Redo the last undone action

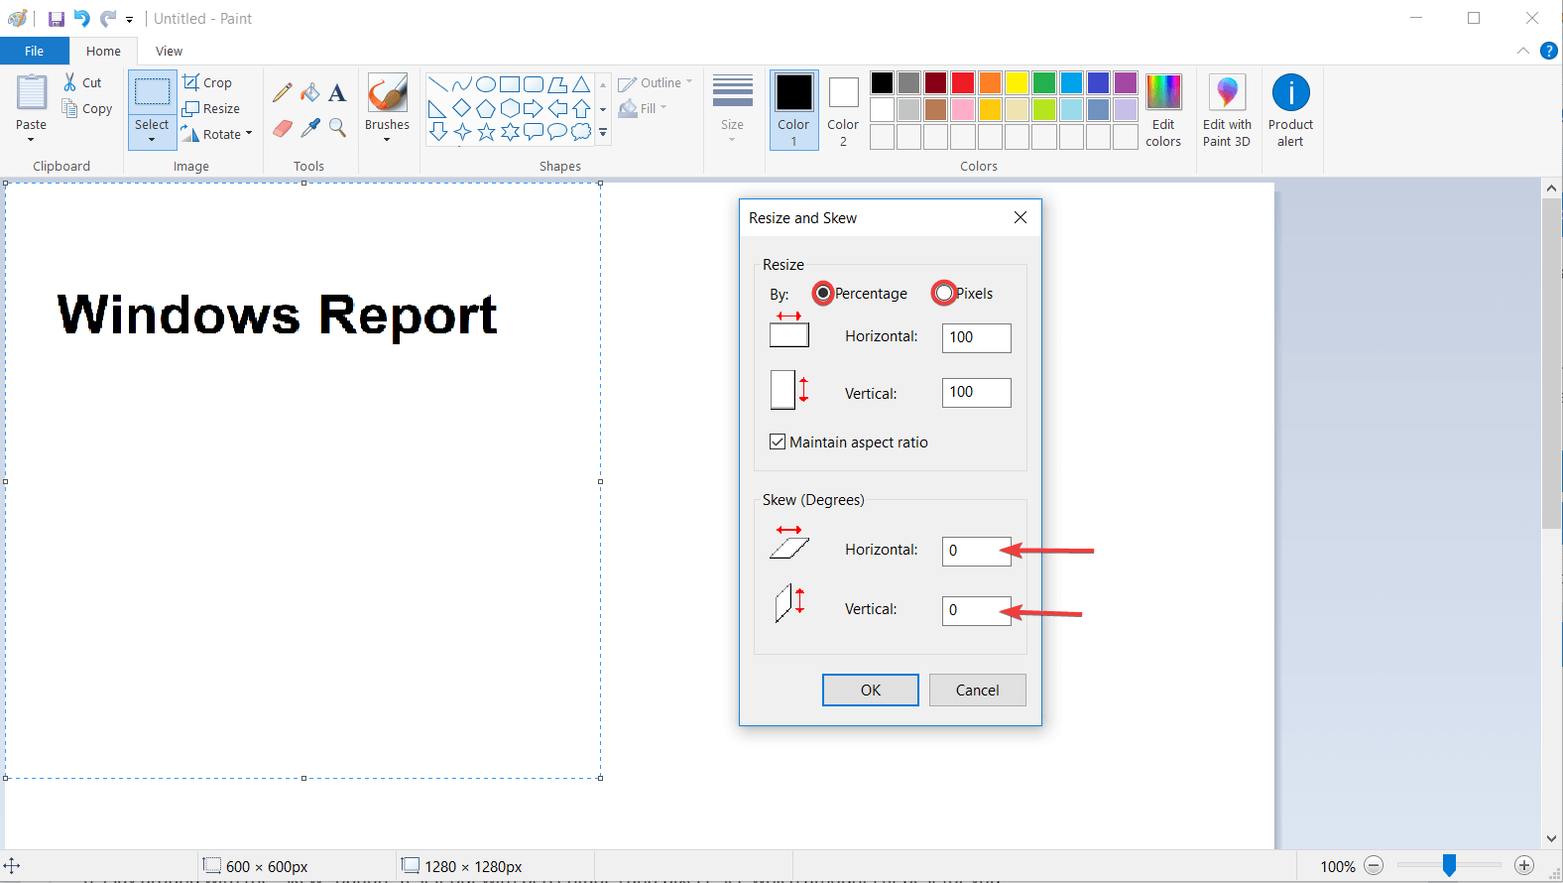pos(107,19)
